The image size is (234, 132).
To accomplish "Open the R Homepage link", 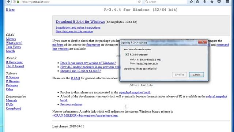I will tap(14, 62).
